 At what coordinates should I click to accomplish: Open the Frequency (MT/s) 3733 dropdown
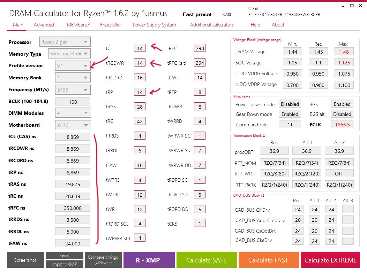coord(73,90)
